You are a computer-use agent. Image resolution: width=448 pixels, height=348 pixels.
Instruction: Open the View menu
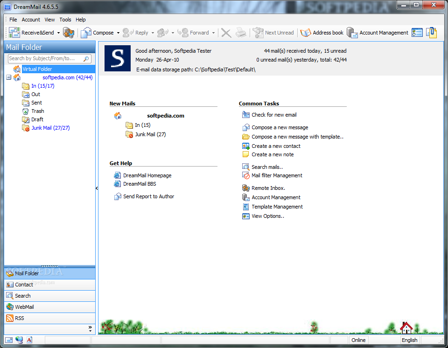[49, 20]
